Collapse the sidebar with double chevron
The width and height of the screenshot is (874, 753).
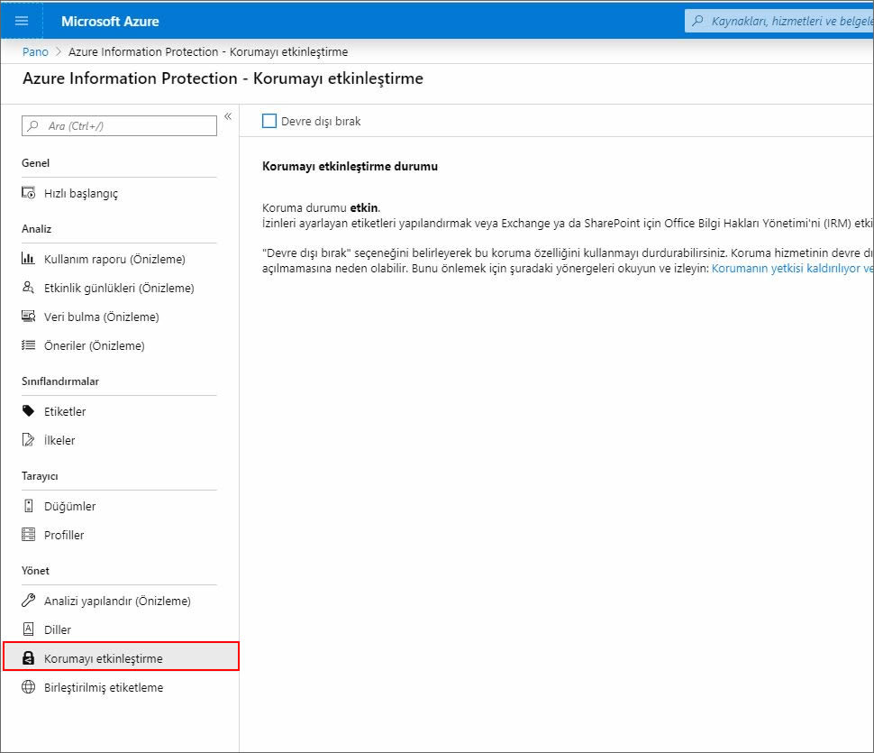tap(228, 116)
